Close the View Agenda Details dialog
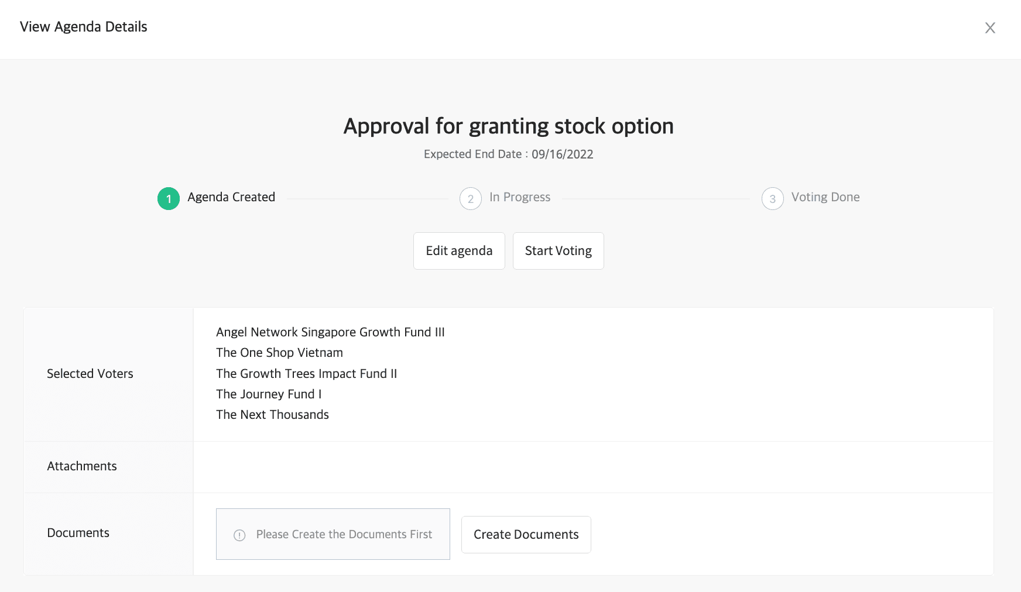Image resolution: width=1021 pixels, height=592 pixels. pyautogui.click(x=990, y=27)
